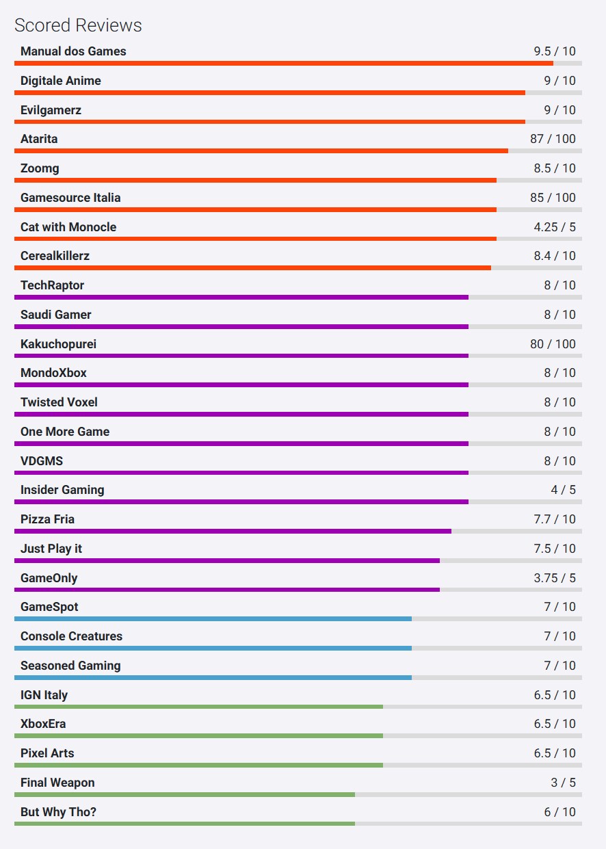Select the Saudi Gamer review
This screenshot has height=849, width=606.
[55, 315]
